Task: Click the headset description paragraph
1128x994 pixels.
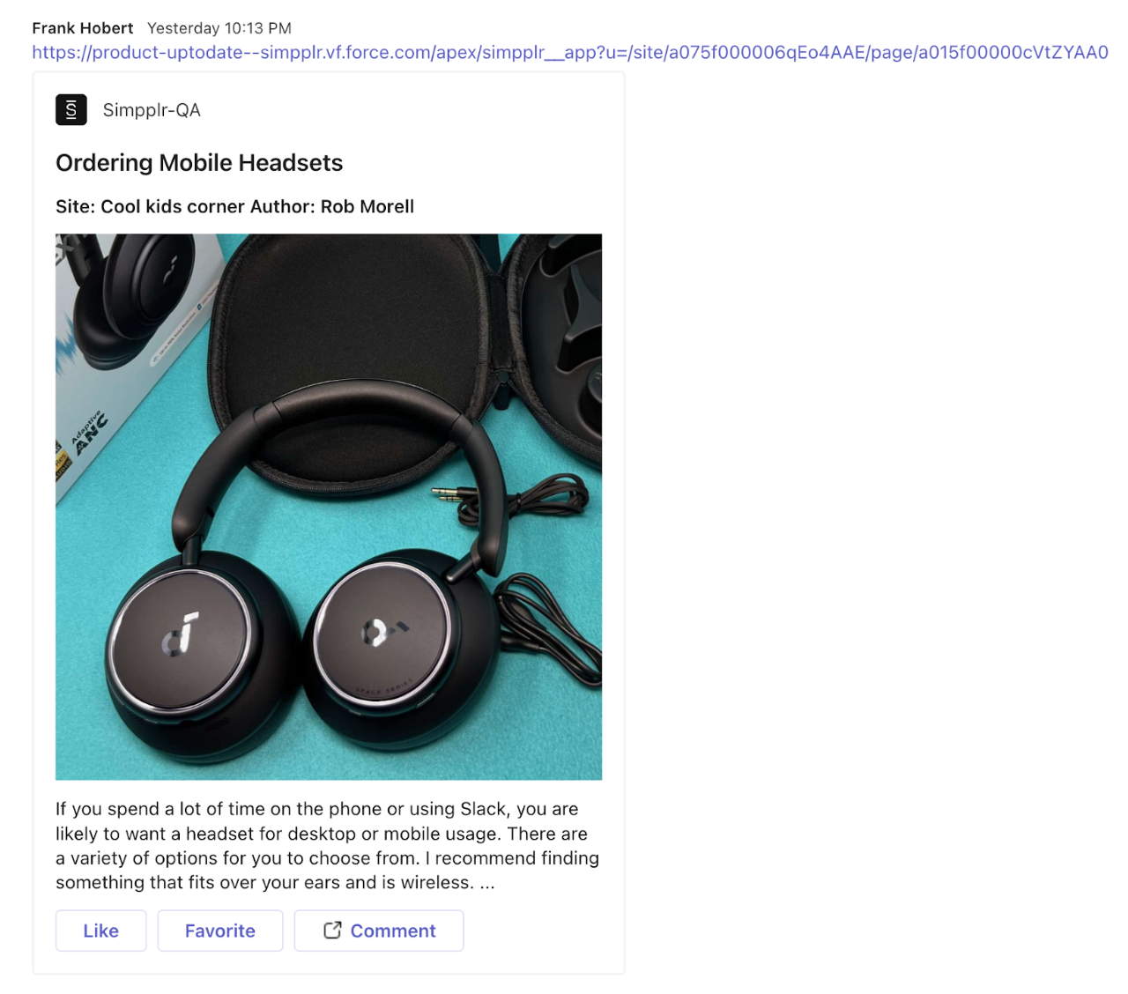Action: point(328,845)
